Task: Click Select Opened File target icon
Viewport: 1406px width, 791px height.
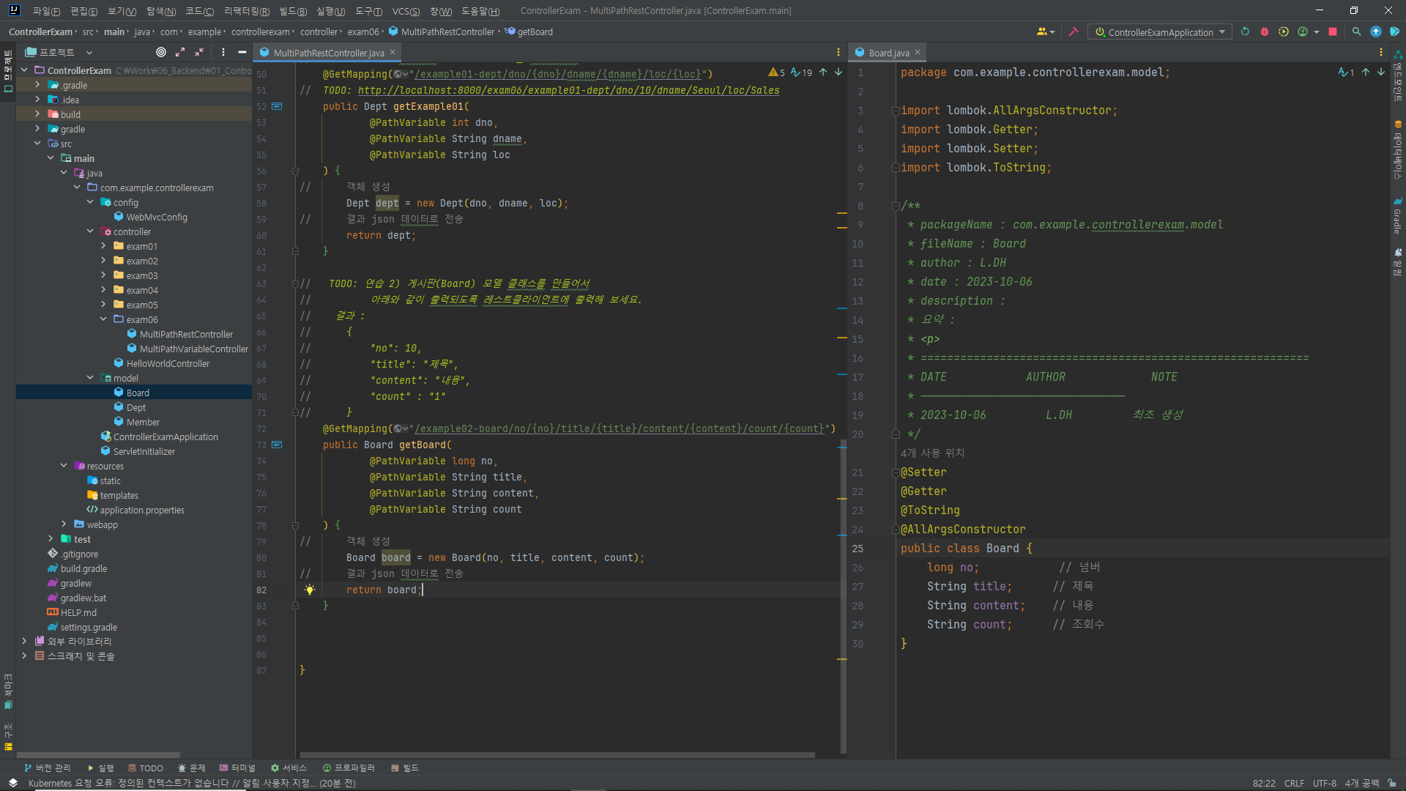Action: click(x=161, y=52)
